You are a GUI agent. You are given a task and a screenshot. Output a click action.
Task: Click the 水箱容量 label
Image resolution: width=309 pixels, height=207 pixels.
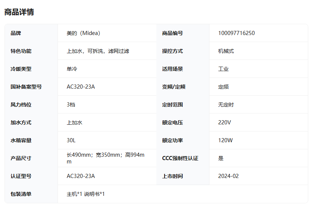(x=21, y=140)
